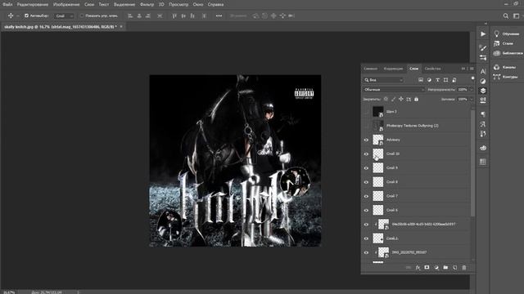Open more align options three-dots icon
This screenshot has width=524, height=294.
pos(219,16)
